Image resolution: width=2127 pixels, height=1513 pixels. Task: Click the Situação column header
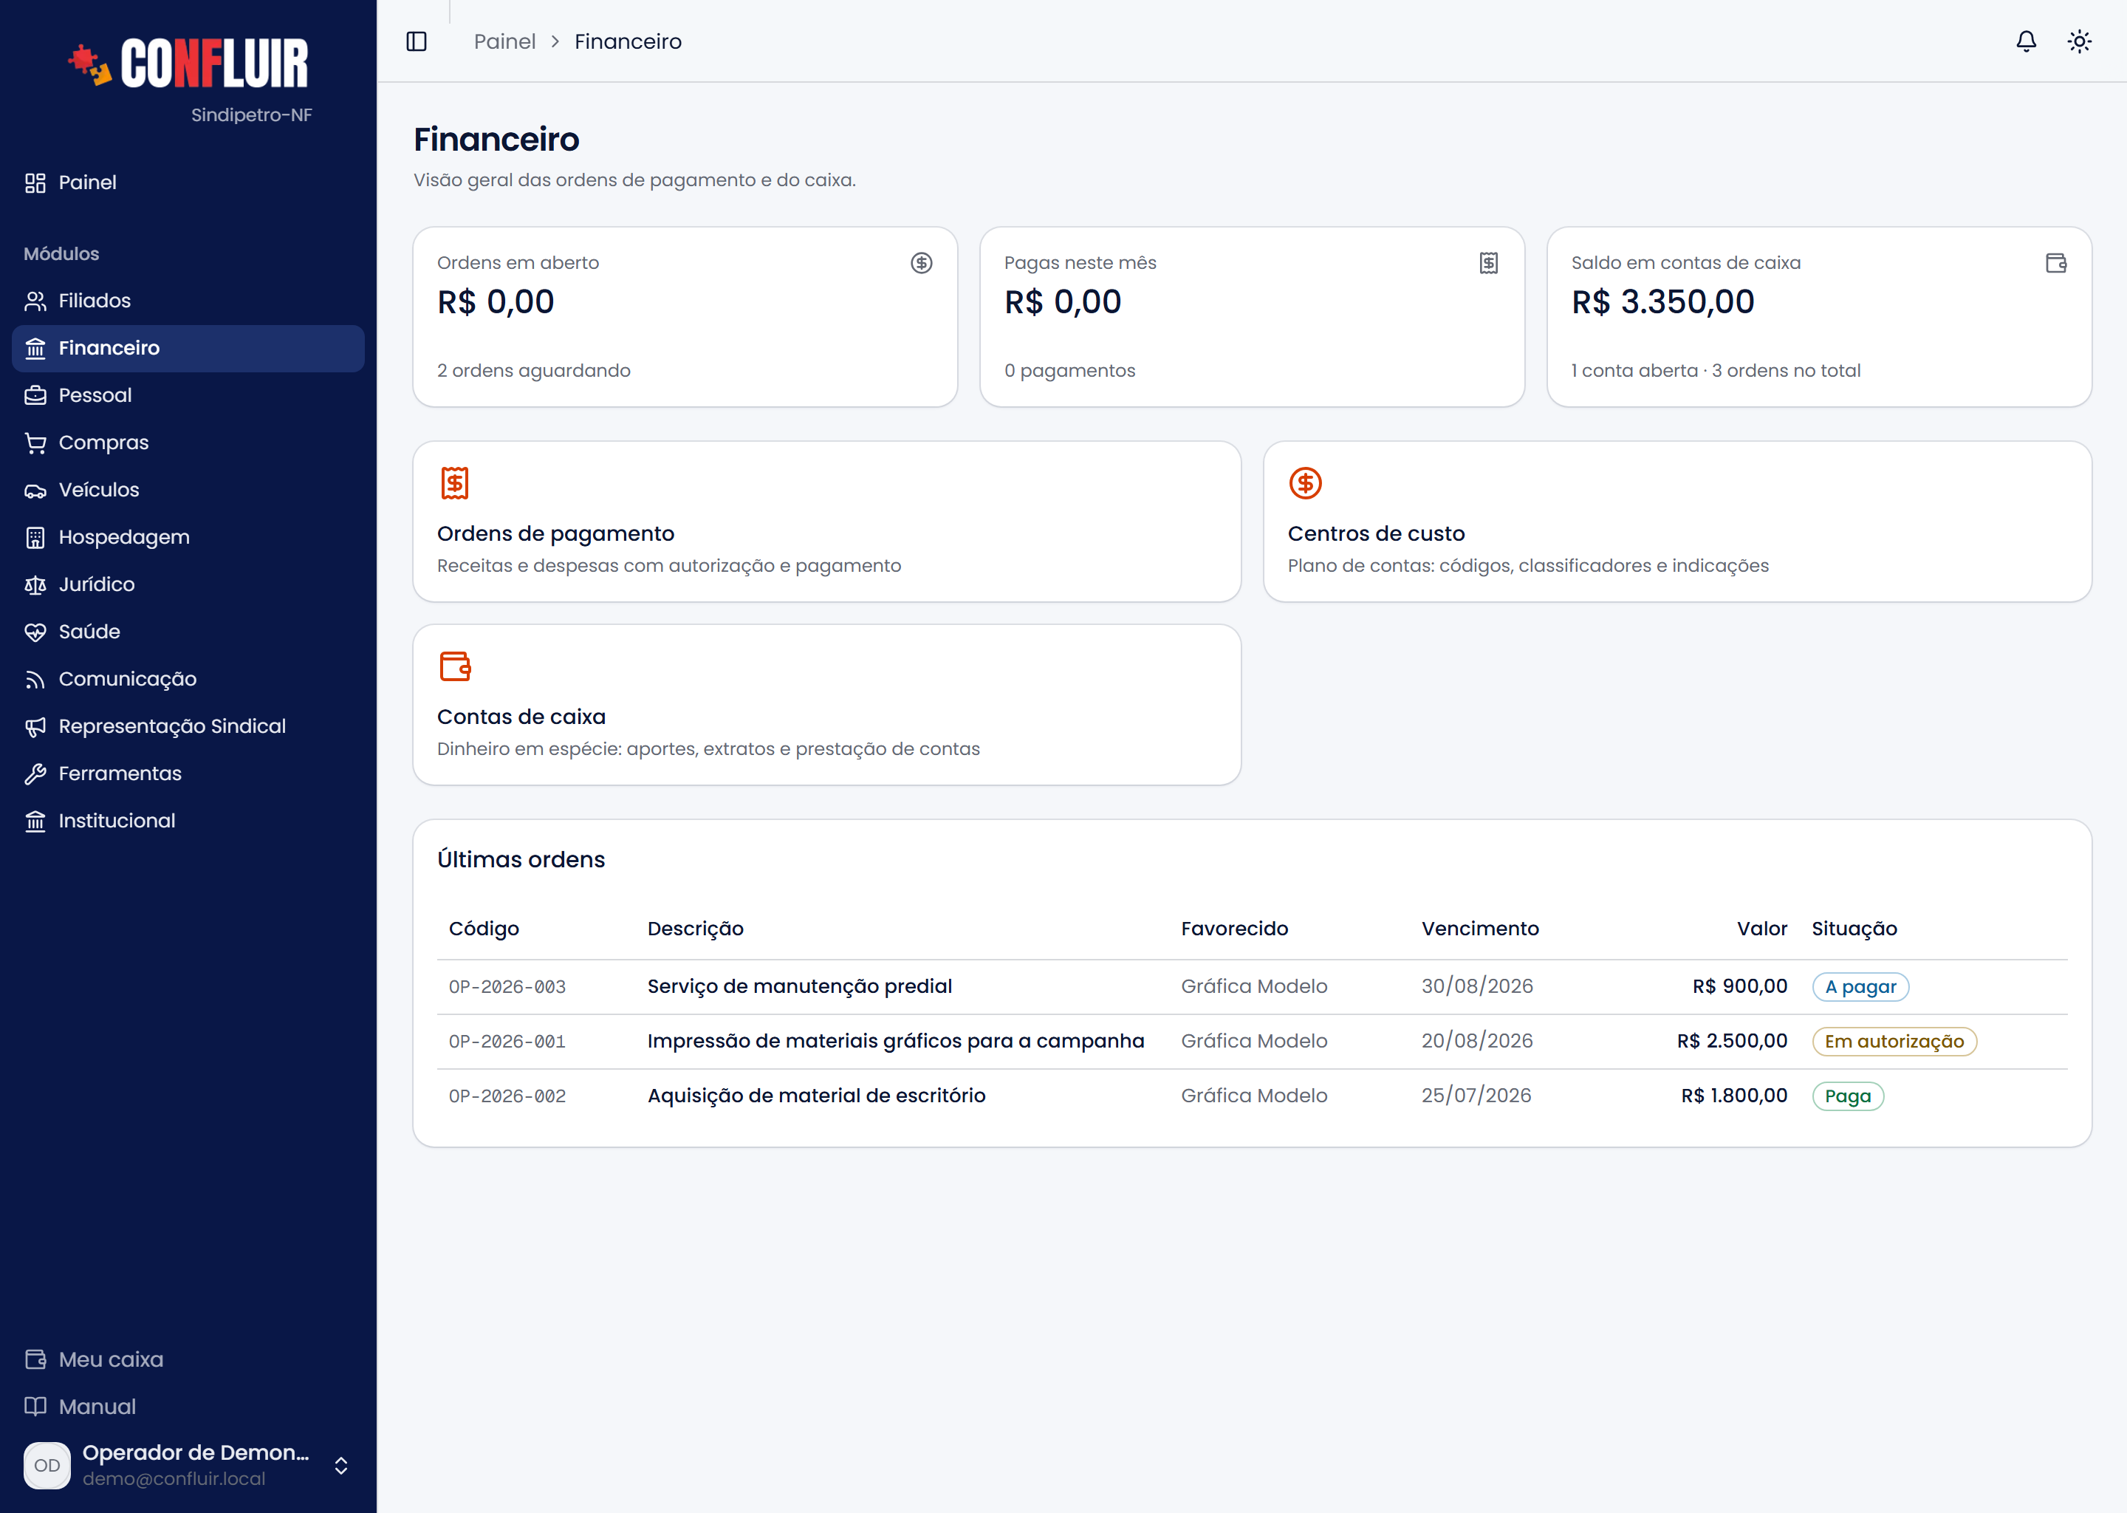coord(1854,929)
